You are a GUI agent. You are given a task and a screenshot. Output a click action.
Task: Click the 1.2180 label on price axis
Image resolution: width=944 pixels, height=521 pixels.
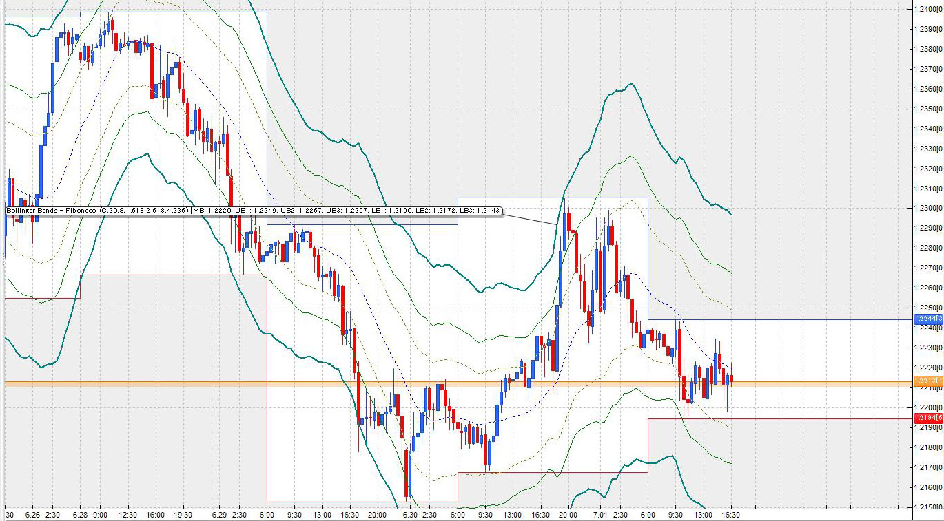(928, 447)
